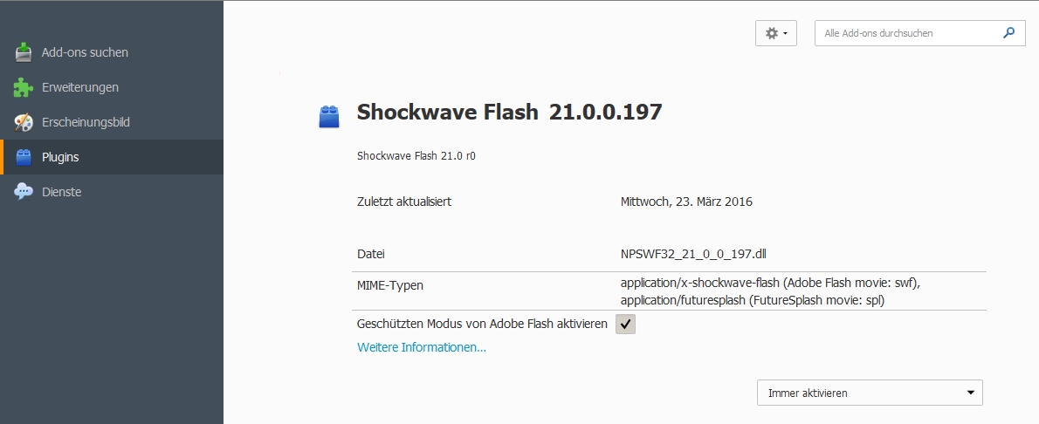
Task: Open the Weitere Informationen... link
Action: point(421,347)
